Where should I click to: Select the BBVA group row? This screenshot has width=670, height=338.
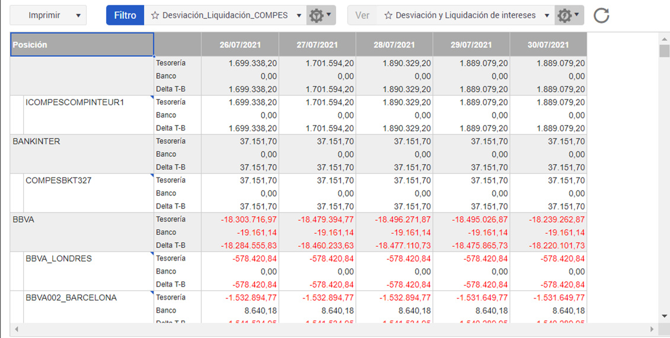24,220
